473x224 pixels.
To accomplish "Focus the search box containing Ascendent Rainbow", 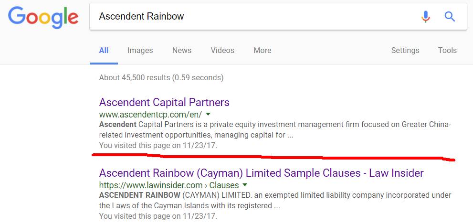I will point(278,16).
